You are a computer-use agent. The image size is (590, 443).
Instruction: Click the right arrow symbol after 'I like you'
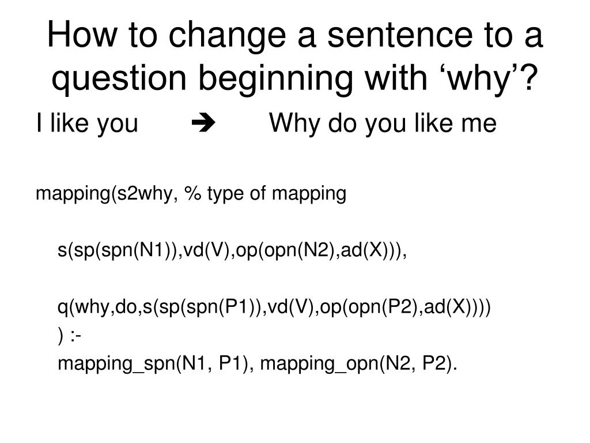click(x=203, y=123)
